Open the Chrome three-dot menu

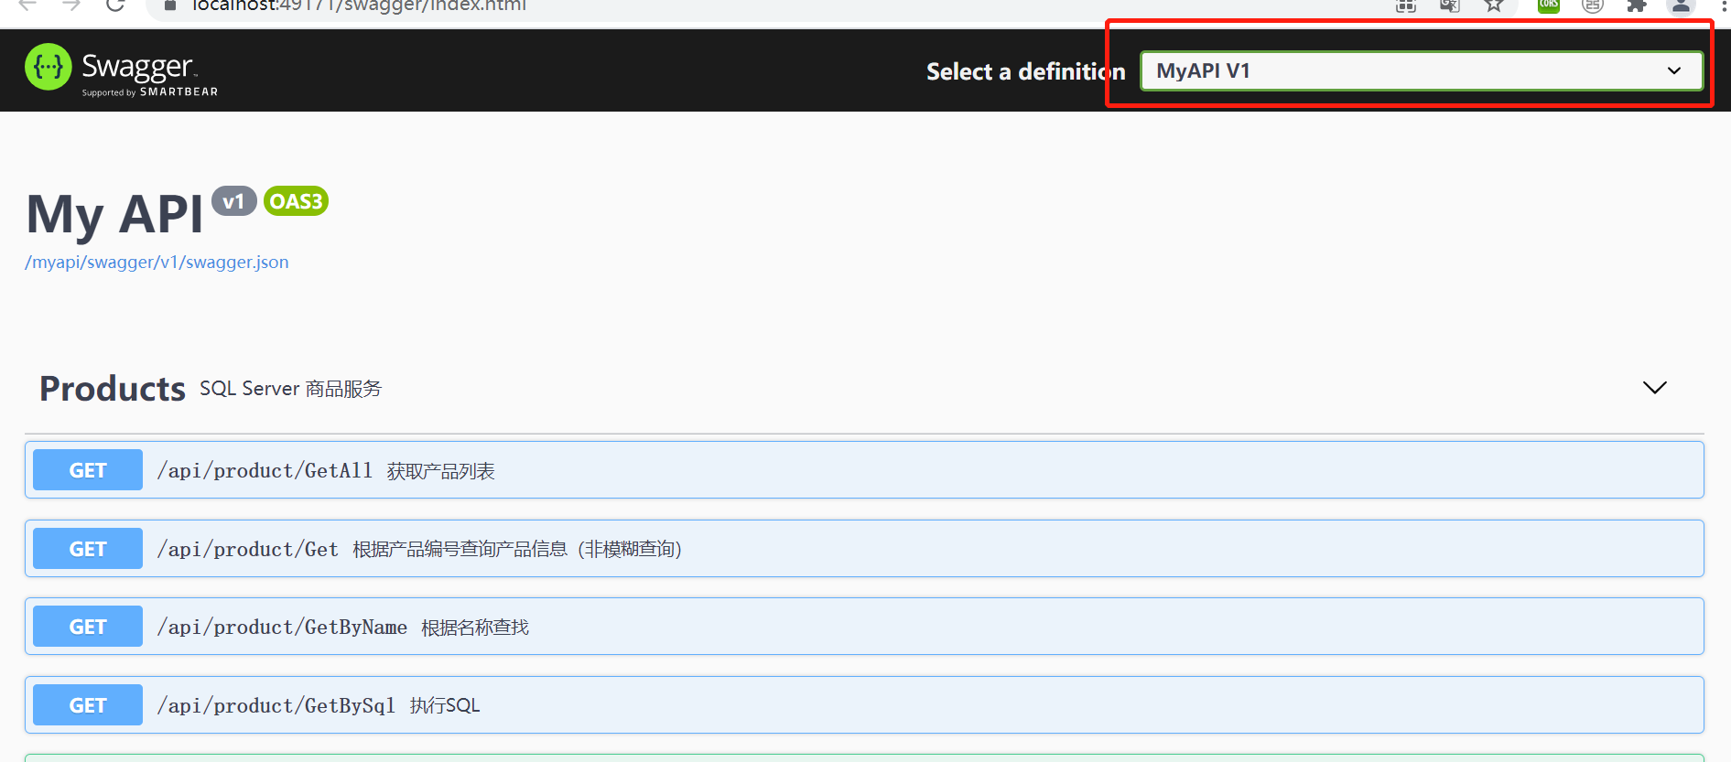pos(1724,5)
